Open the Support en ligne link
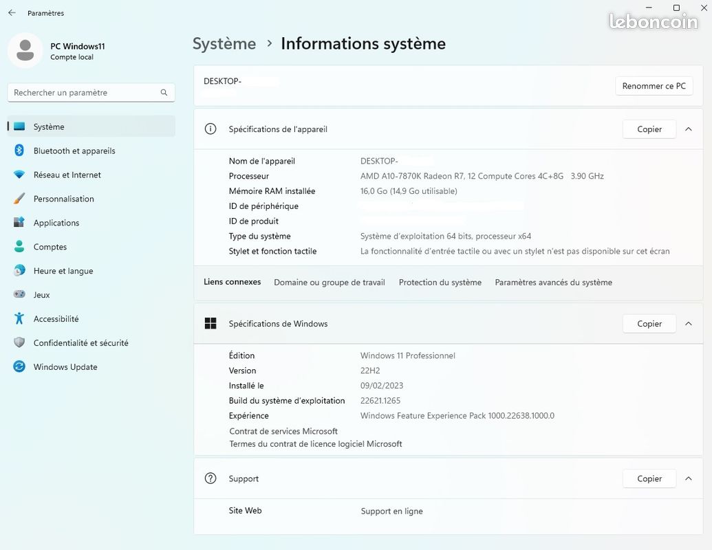 click(x=392, y=511)
